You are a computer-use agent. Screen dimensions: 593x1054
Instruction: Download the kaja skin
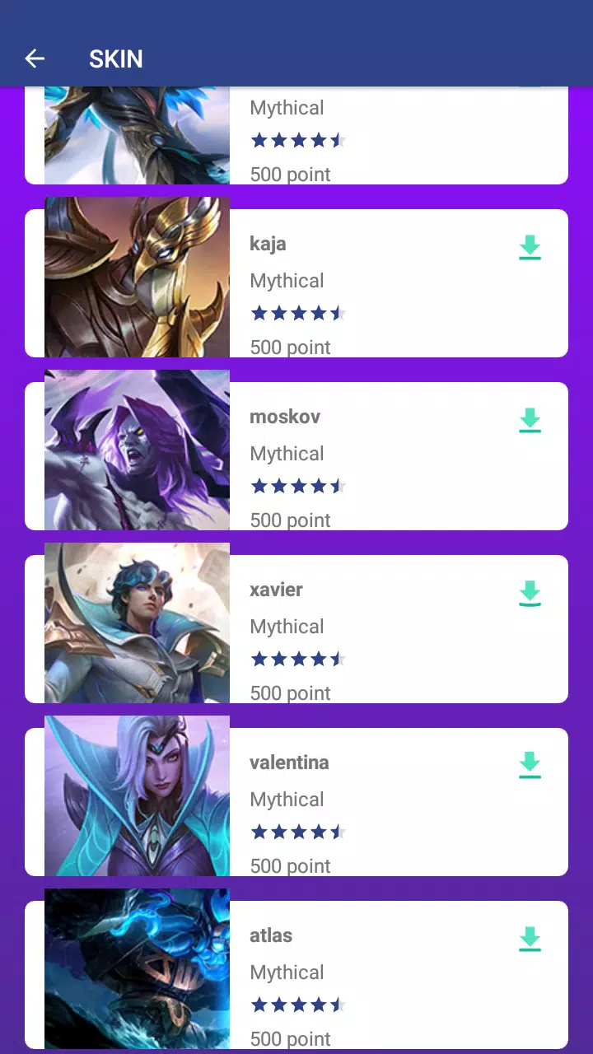pos(530,247)
